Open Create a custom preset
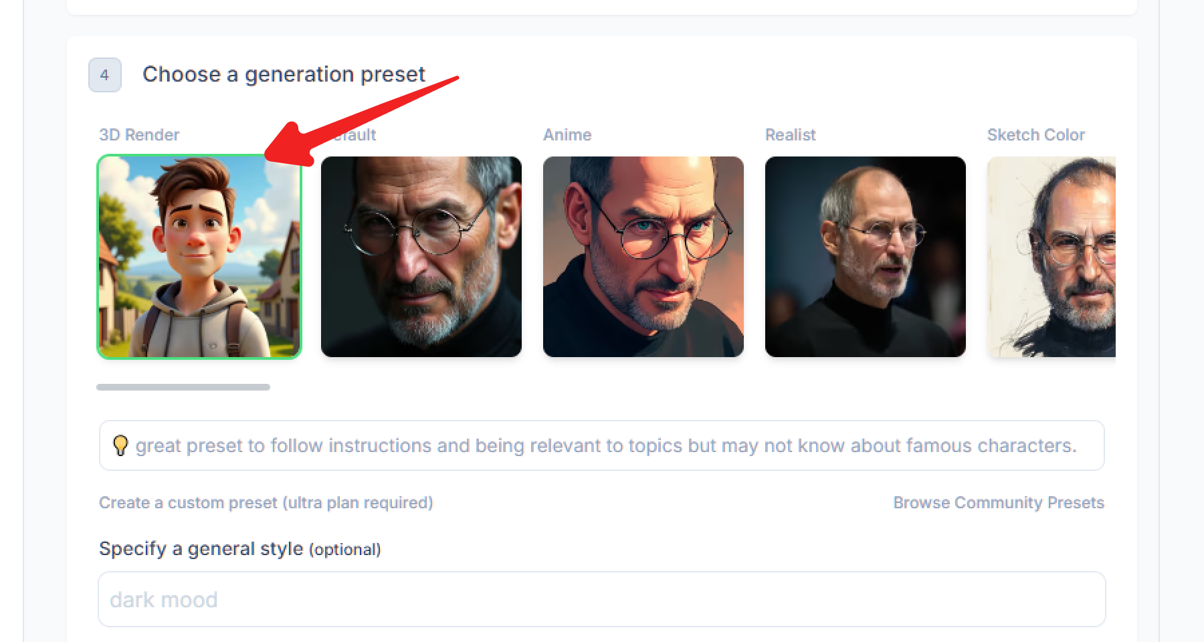The image size is (1204, 642). (266, 502)
